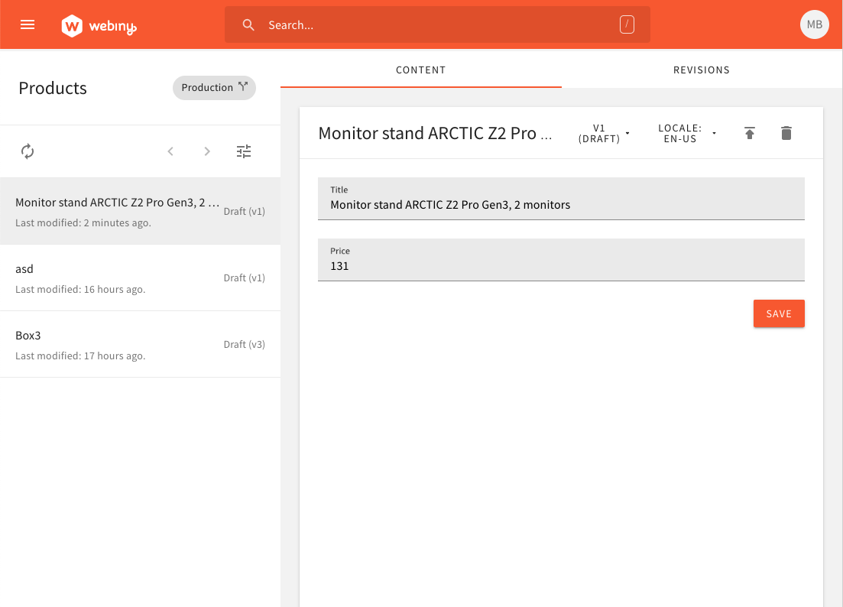Viewport: 843px width, 607px height.
Task: Open the MB account avatar menu
Action: click(814, 24)
